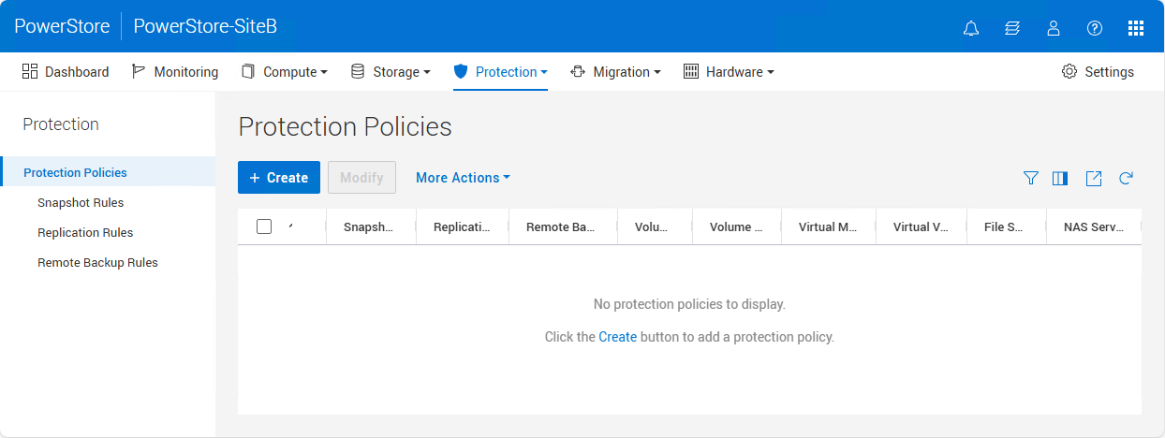The width and height of the screenshot is (1165, 438).
Task: Click the Migration menu icon
Action: pyautogui.click(x=578, y=72)
